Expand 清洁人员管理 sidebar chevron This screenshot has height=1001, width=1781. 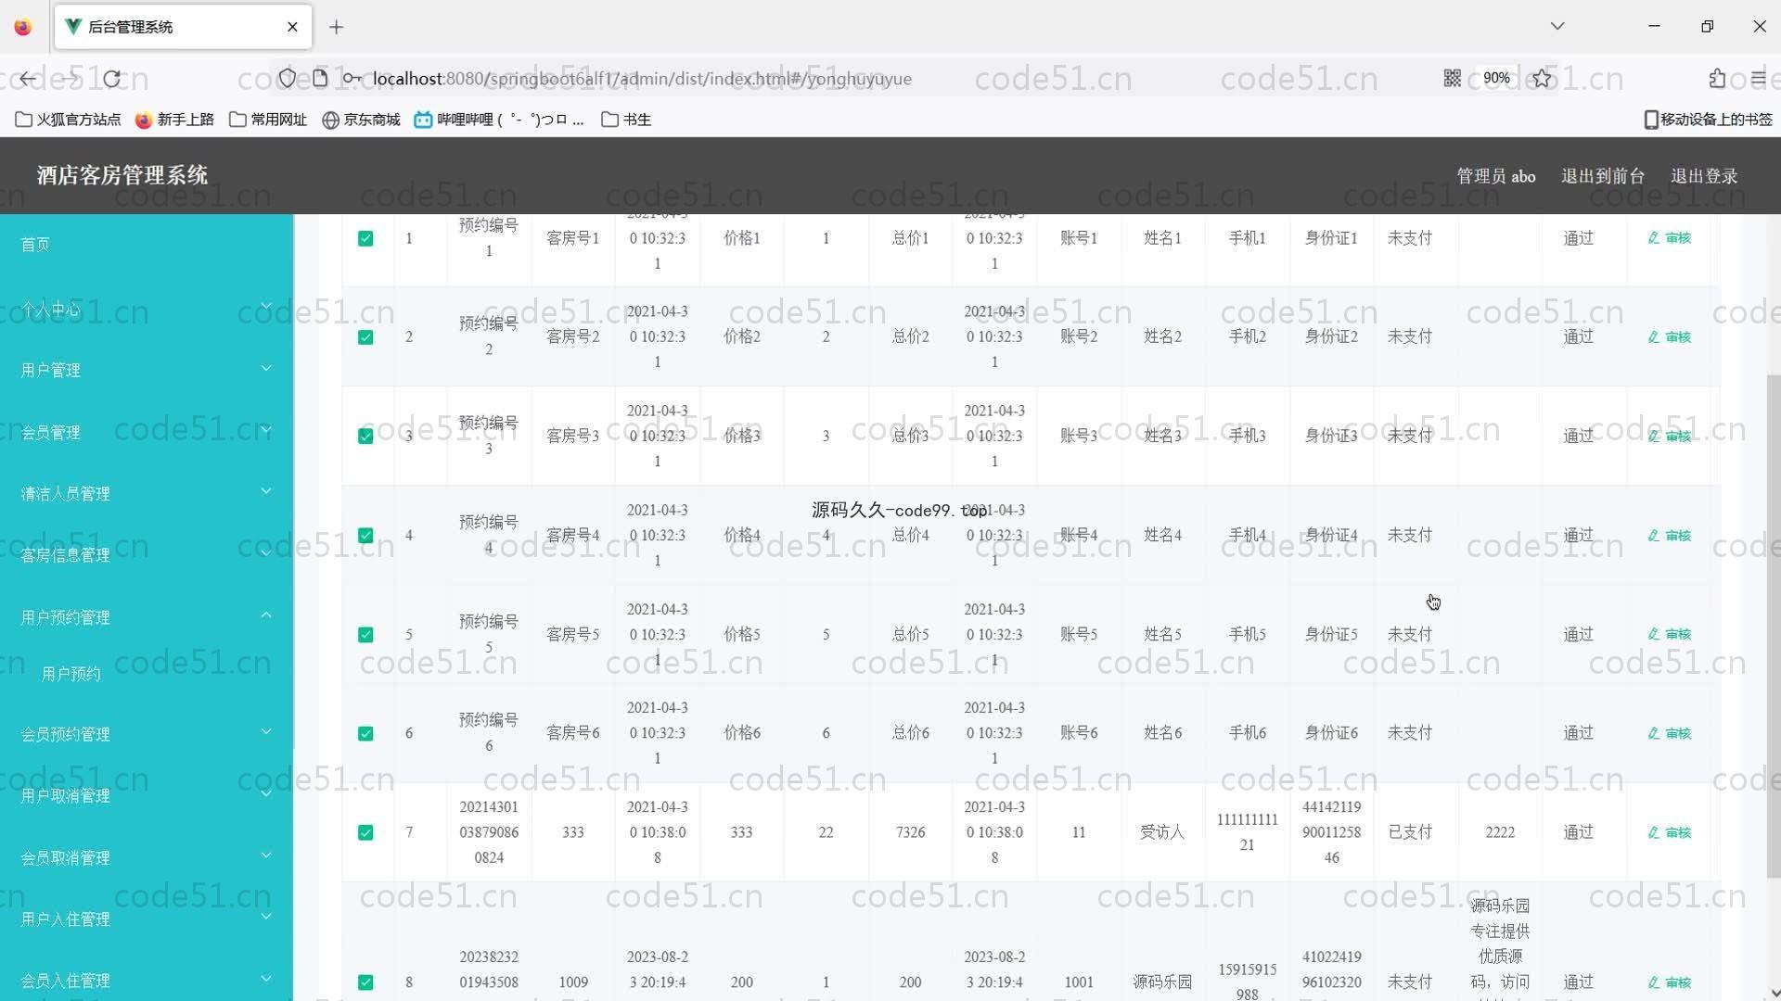[x=266, y=491]
